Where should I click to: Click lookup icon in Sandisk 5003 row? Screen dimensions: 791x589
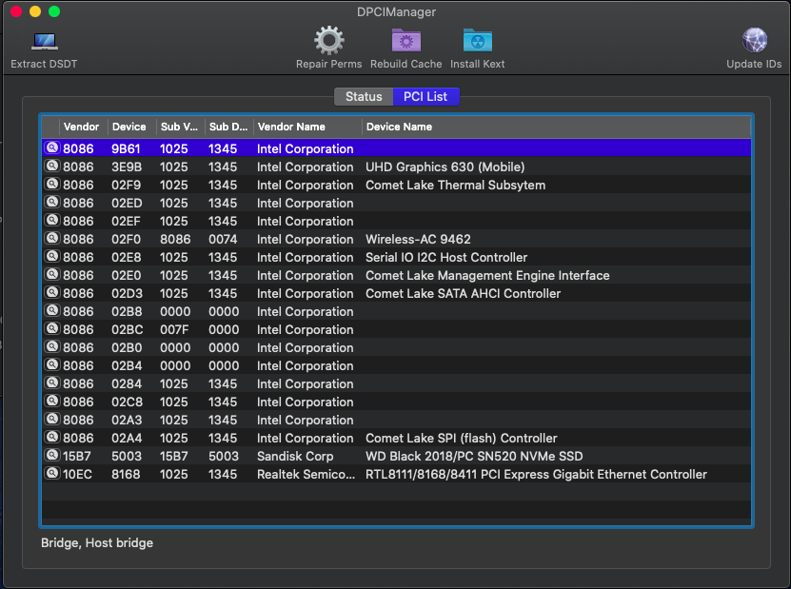pyautogui.click(x=52, y=455)
